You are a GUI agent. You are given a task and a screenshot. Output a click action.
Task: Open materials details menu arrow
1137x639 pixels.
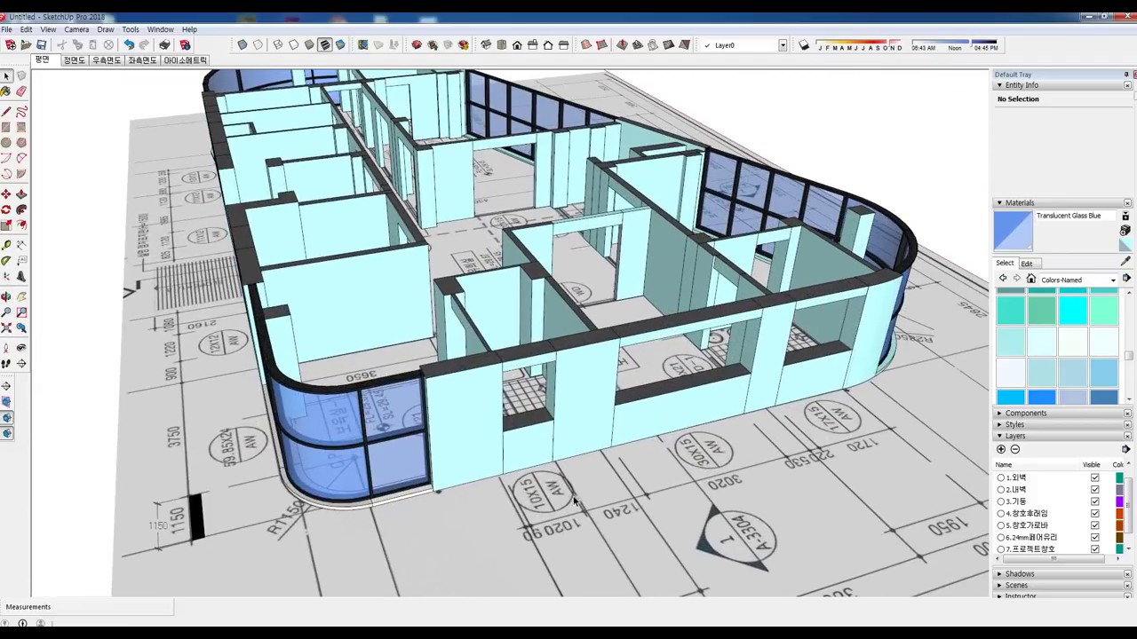coord(1126,278)
